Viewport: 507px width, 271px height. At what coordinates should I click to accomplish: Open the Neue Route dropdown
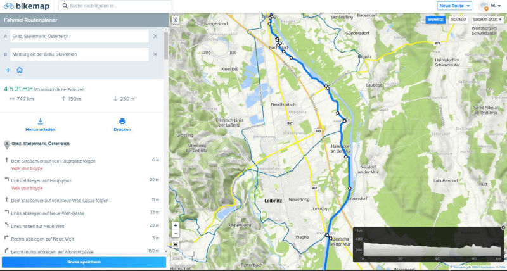[x=454, y=6]
